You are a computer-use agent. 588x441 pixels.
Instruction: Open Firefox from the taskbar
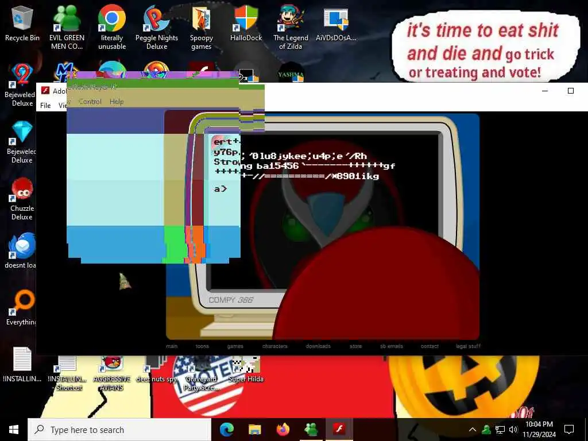(x=283, y=430)
